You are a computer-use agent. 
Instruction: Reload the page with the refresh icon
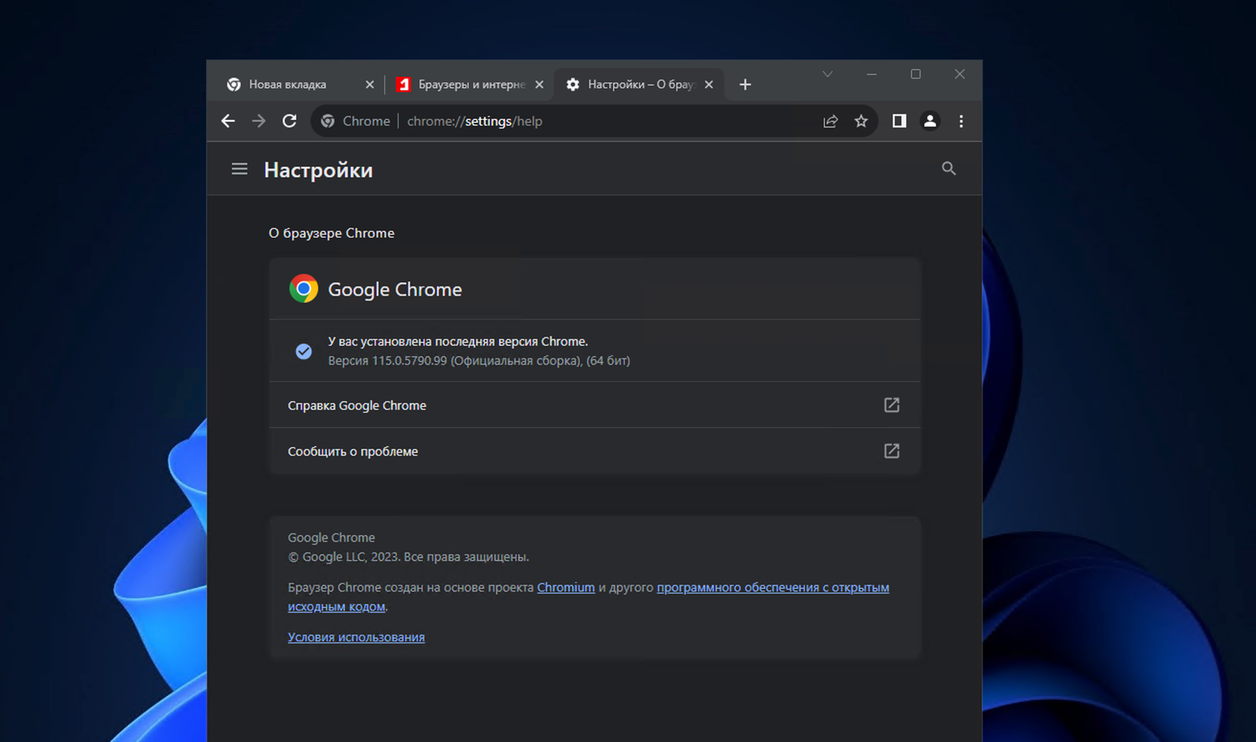point(290,121)
